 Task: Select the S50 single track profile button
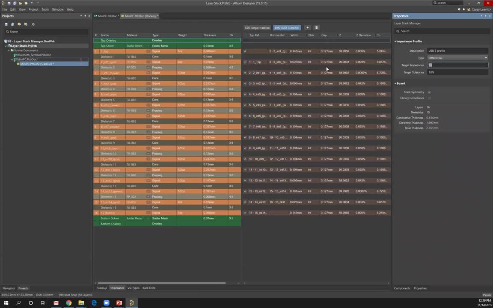coord(257,28)
